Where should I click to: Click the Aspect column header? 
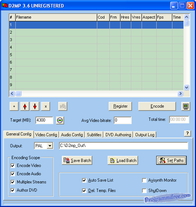149,17
